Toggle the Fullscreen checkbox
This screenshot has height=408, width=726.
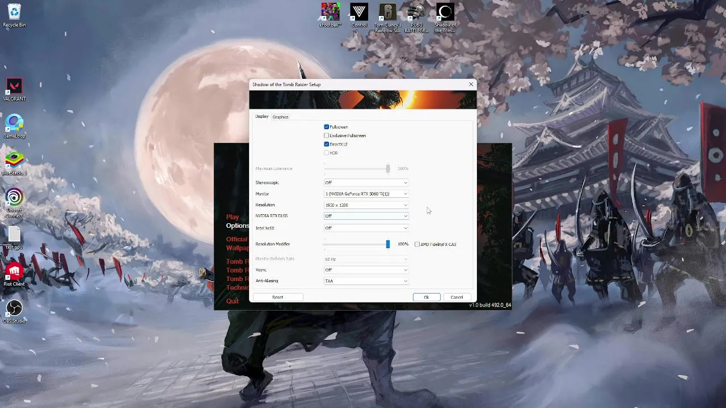pos(327,127)
